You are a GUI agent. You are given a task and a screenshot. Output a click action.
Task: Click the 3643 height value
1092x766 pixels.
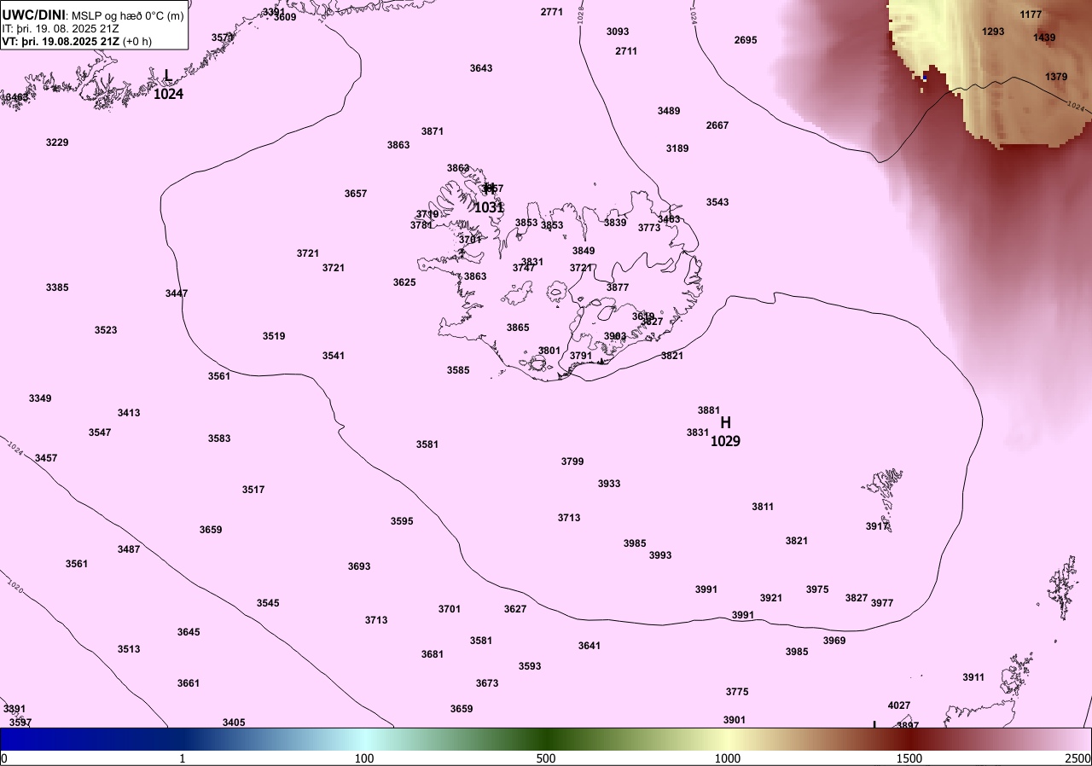pyautogui.click(x=481, y=68)
